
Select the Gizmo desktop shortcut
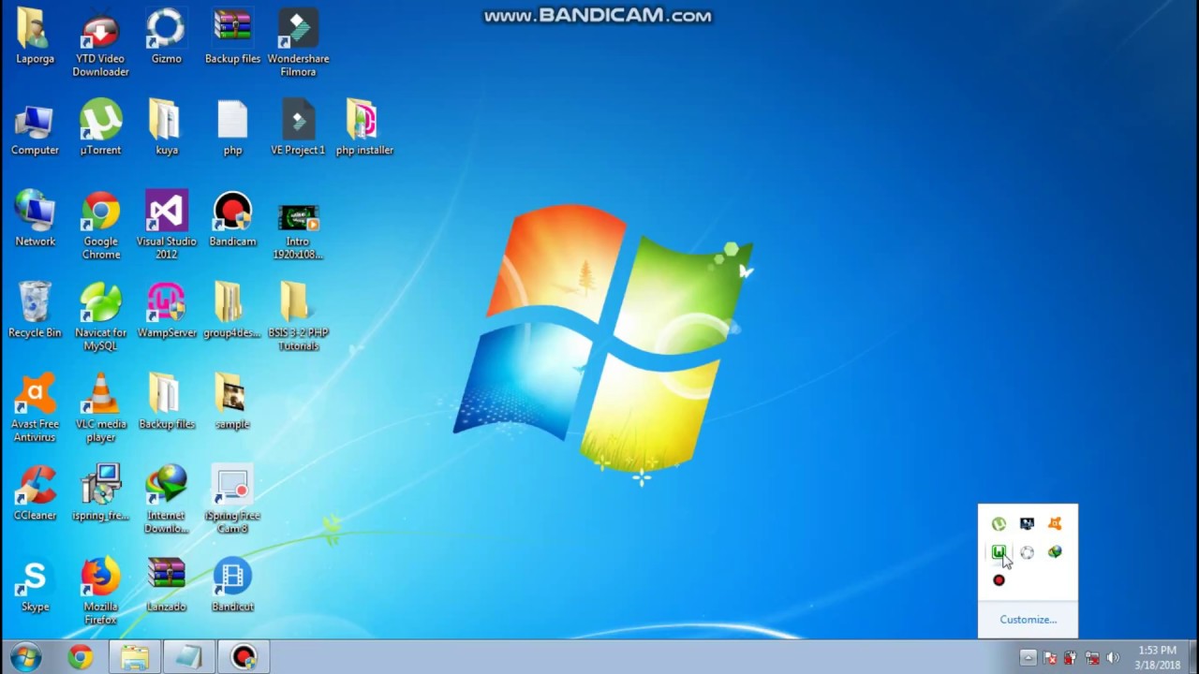166,37
